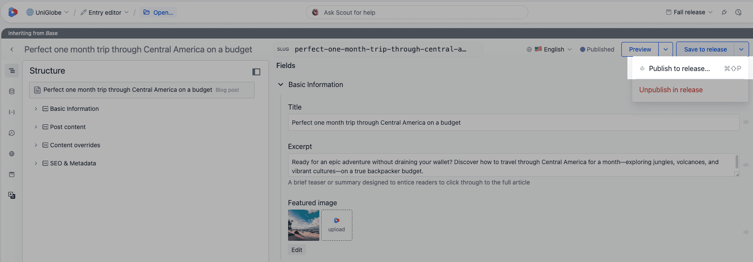Screen dimensions: 753x262
Task: Open the translation sidebar icon
Action: (x=12, y=195)
